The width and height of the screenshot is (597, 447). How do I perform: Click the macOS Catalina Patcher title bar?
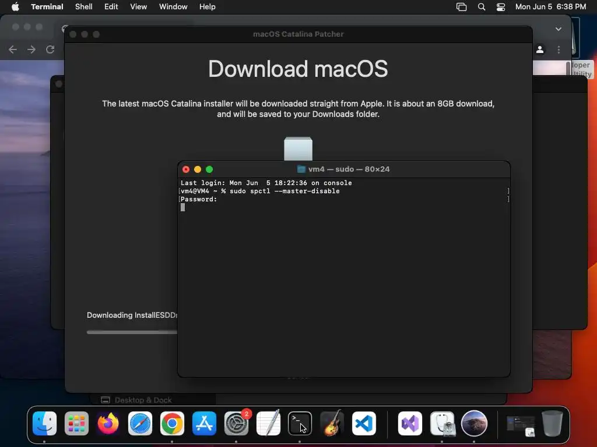pyautogui.click(x=298, y=34)
